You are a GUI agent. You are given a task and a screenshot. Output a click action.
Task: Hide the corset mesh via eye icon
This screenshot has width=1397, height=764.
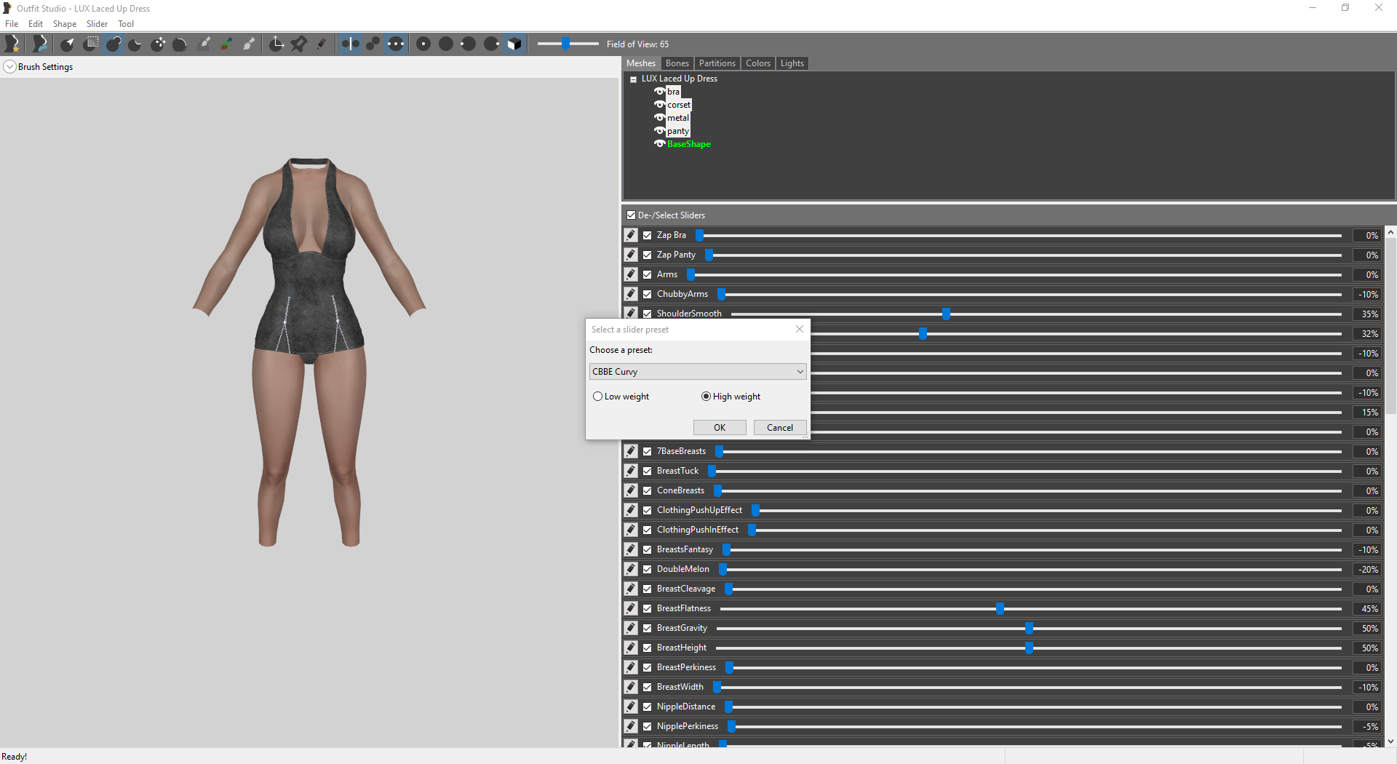[659, 105]
